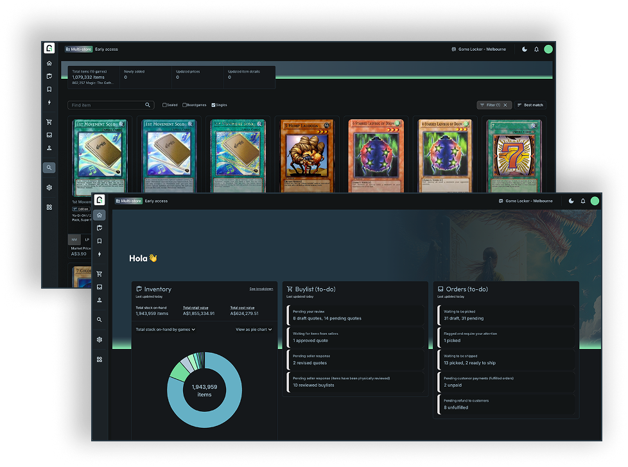Screen dimensions: 628x467
Task: Select the NM condition tab
Action: [74, 239]
